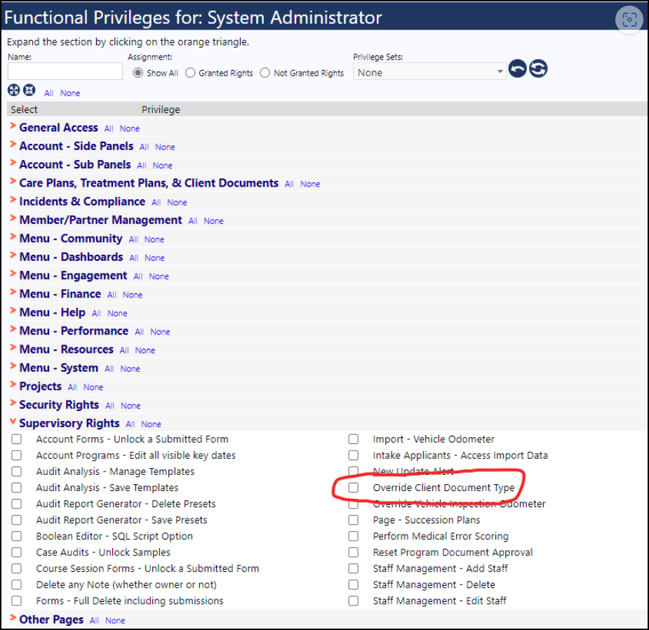Click the Privilege column header
The height and width of the screenshot is (630, 649).
click(x=161, y=109)
